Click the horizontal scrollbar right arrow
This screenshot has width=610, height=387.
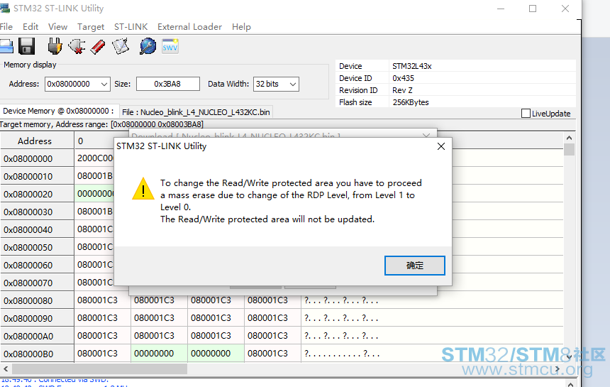coord(558,369)
